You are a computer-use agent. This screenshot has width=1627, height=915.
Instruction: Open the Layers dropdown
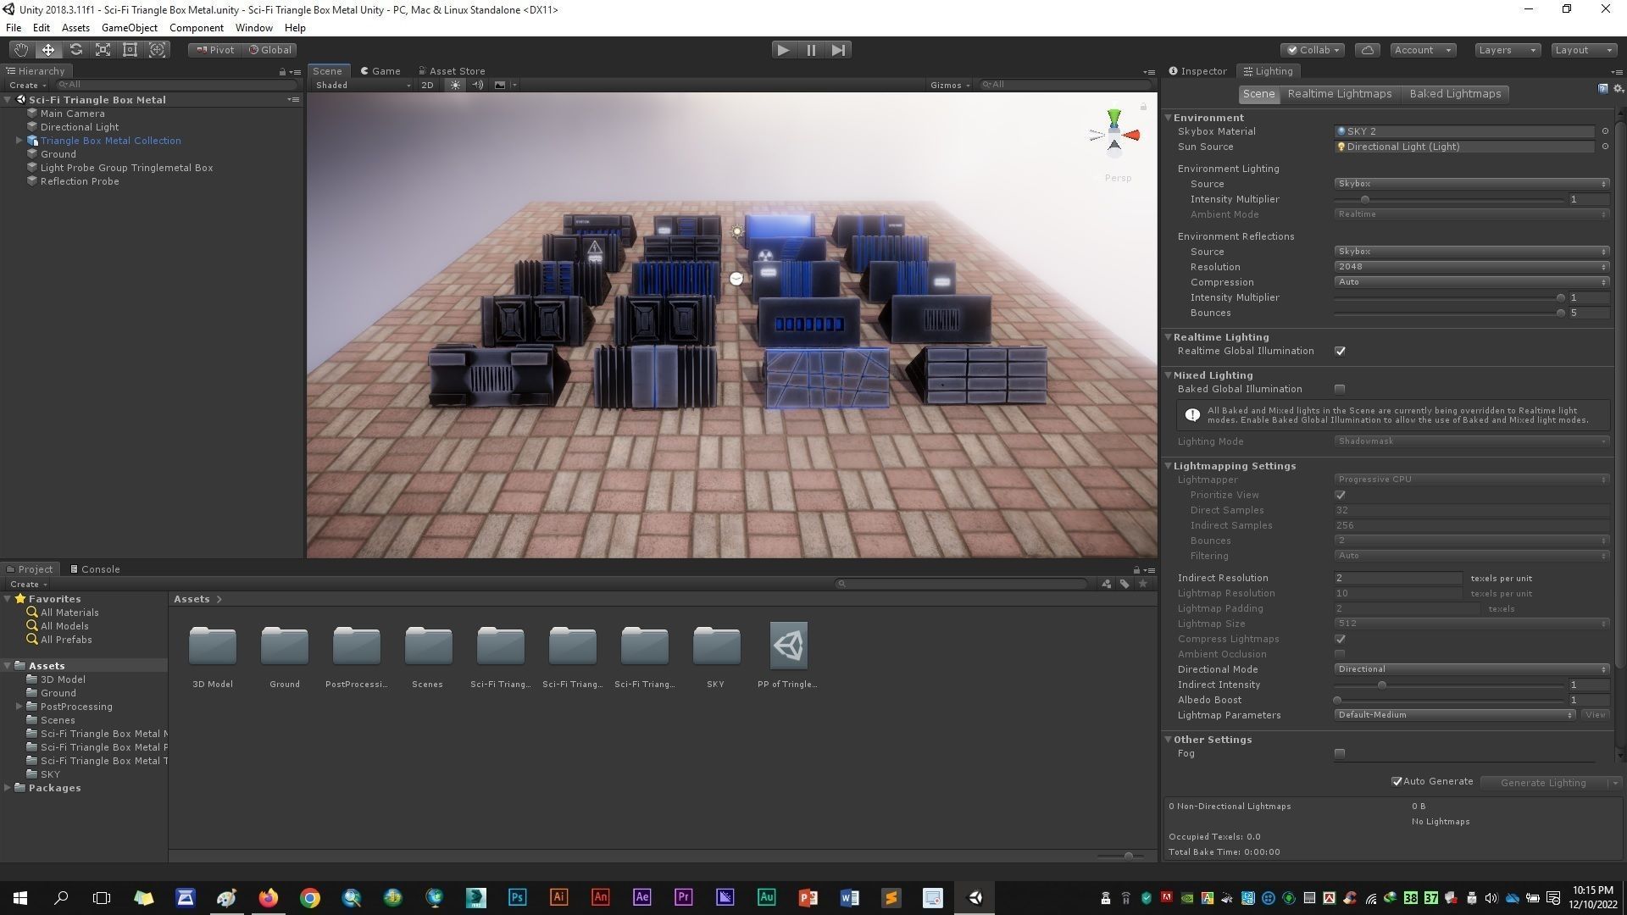(x=1507, y=50)
